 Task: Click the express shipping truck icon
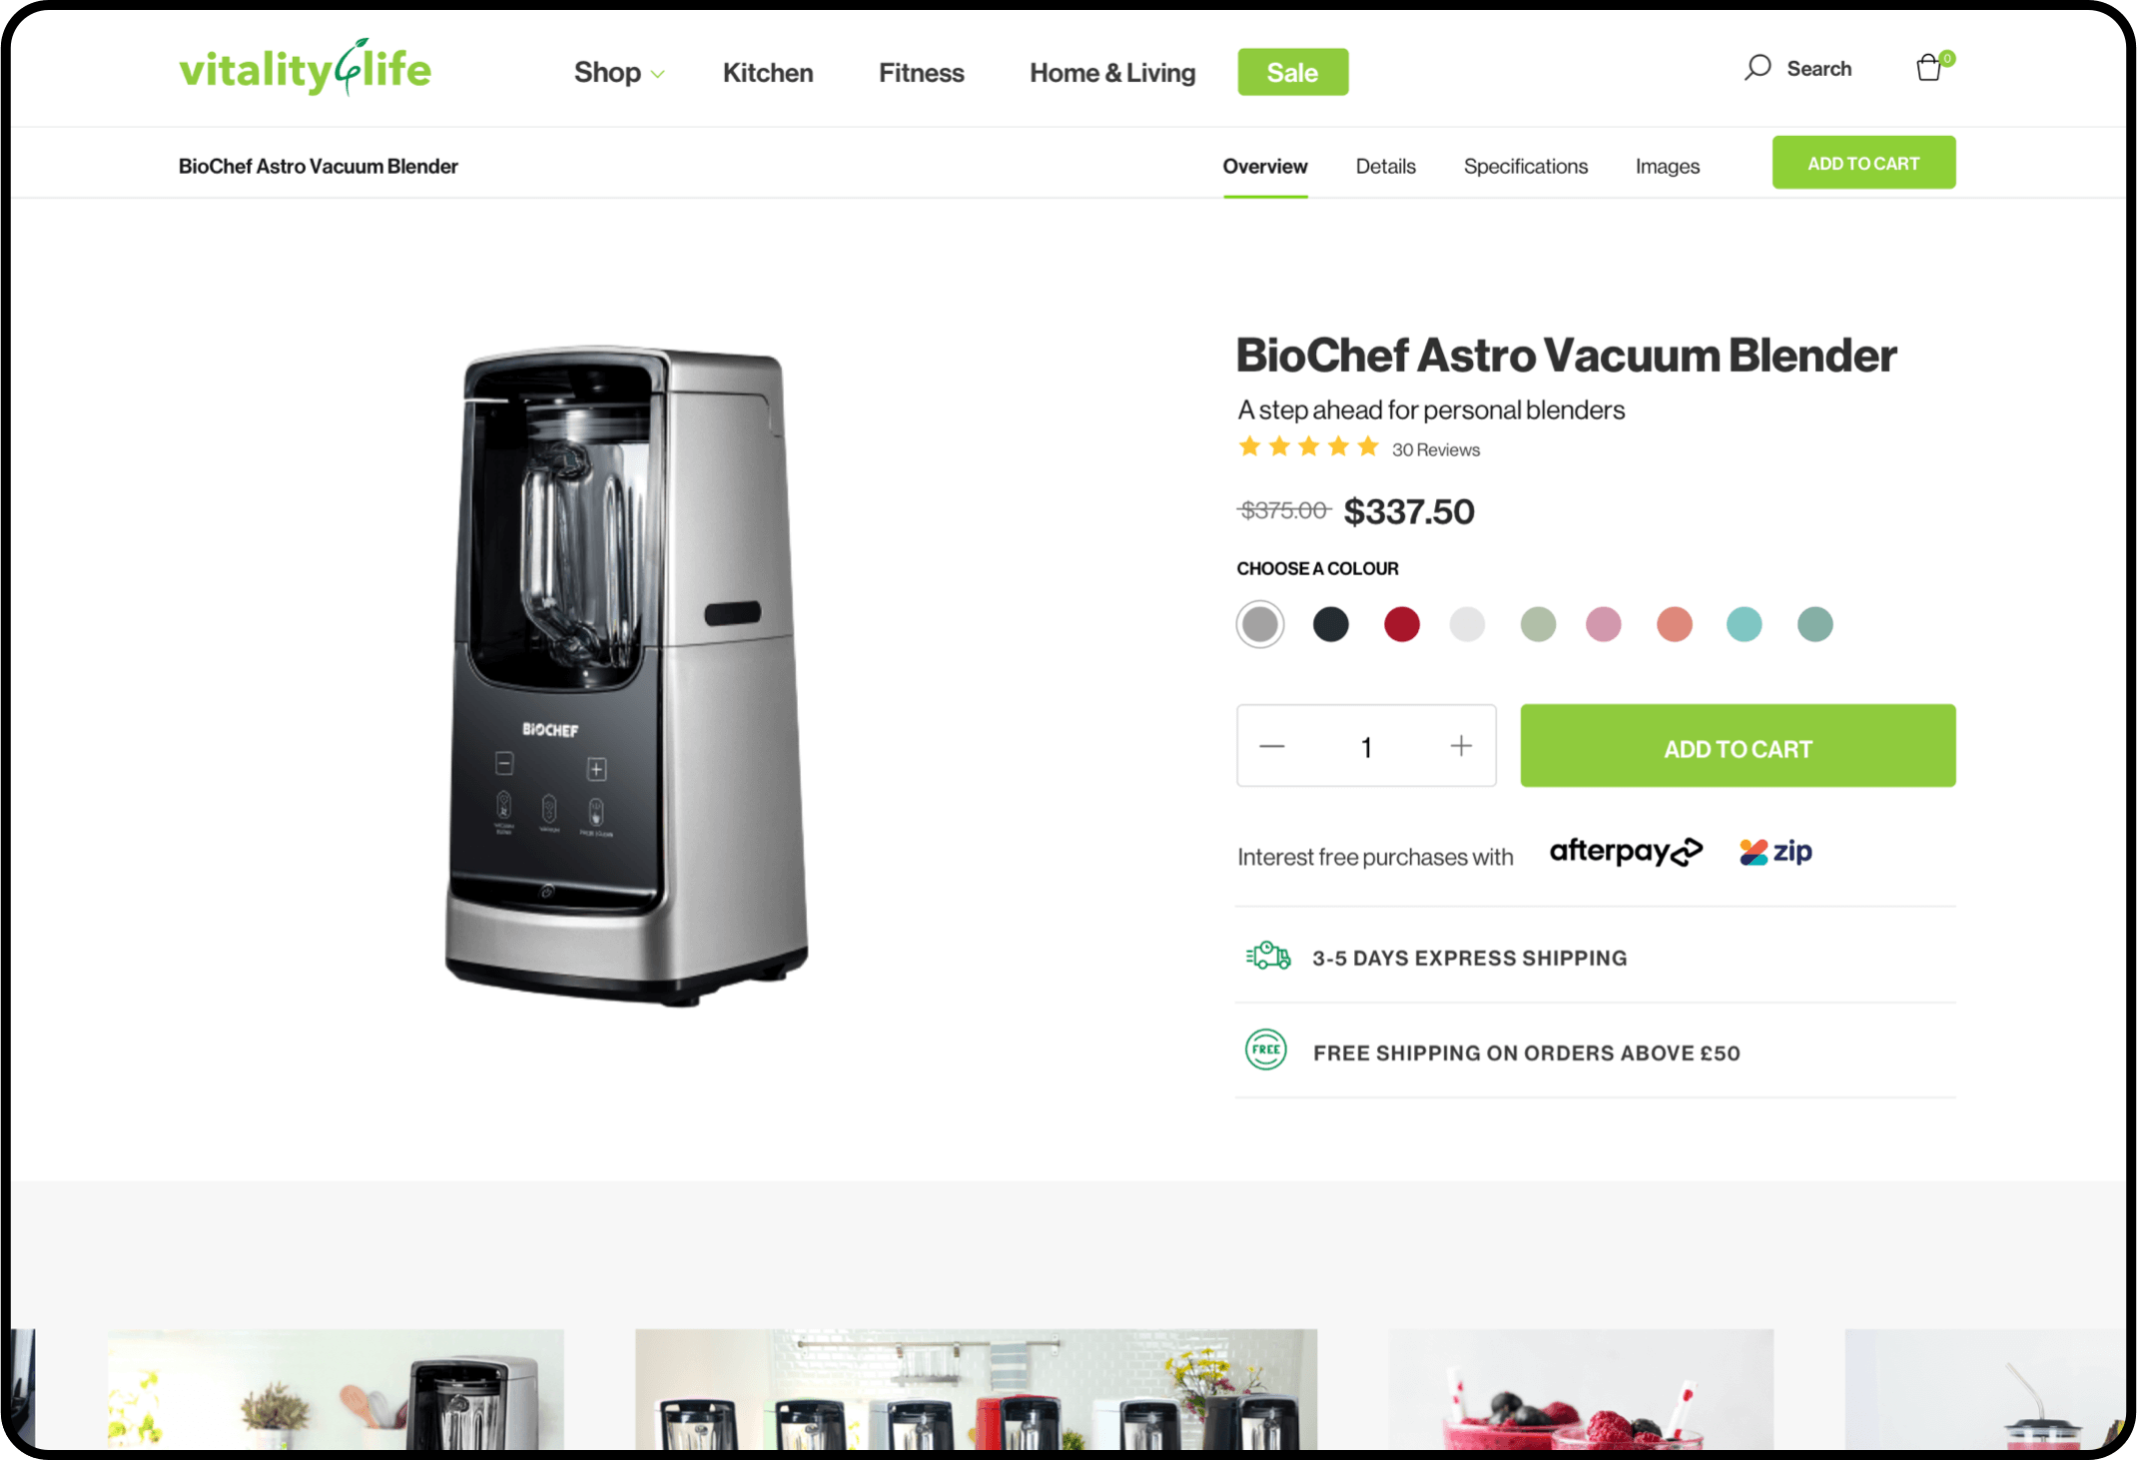tap(1268, 956)
